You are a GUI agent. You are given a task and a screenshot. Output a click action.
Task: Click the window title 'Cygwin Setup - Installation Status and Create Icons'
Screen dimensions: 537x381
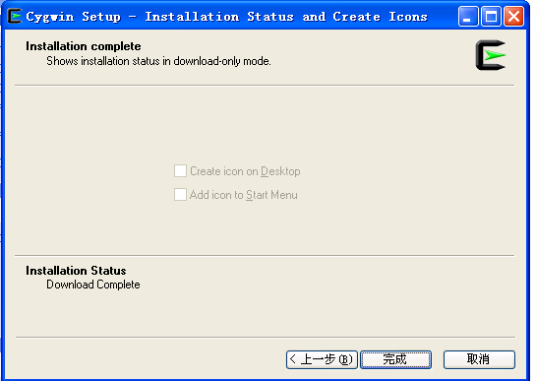(x=227, y=17)
